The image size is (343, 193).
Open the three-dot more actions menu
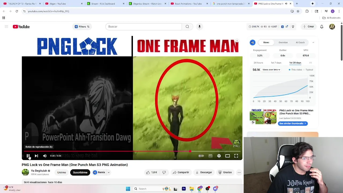pyautogui.click(x=239, y=172)
